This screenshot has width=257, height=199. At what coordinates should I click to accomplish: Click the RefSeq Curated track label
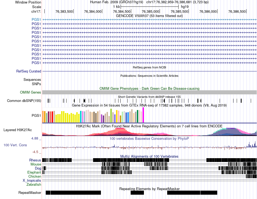point(29,71)
